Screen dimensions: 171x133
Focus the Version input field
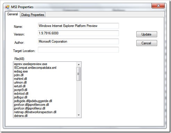pyautogui.click(x=78, y=33)
